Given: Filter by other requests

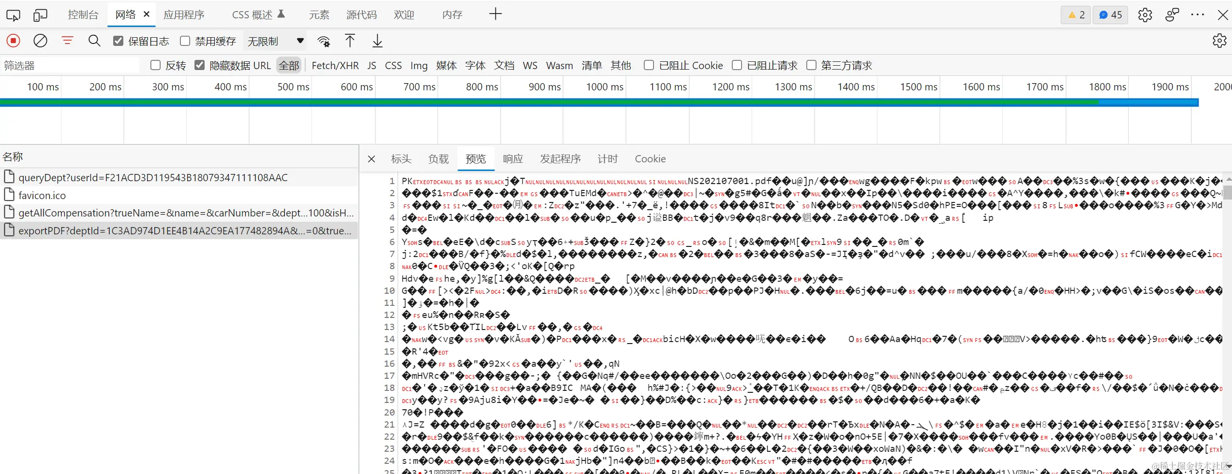Looking at the screenshot, I should click(621, 65).
